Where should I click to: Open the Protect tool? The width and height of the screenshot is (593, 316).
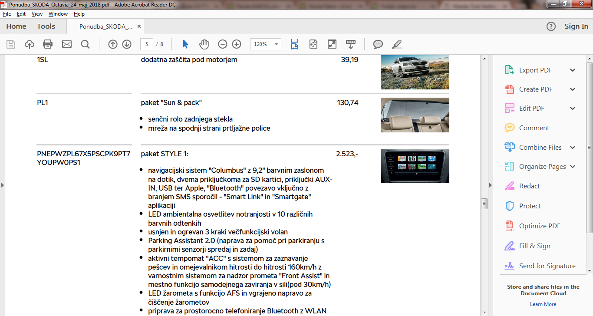[530, 206]
